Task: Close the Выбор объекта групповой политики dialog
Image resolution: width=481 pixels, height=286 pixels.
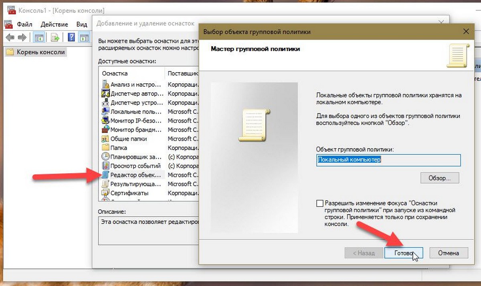Action: [x=465, y=31]
